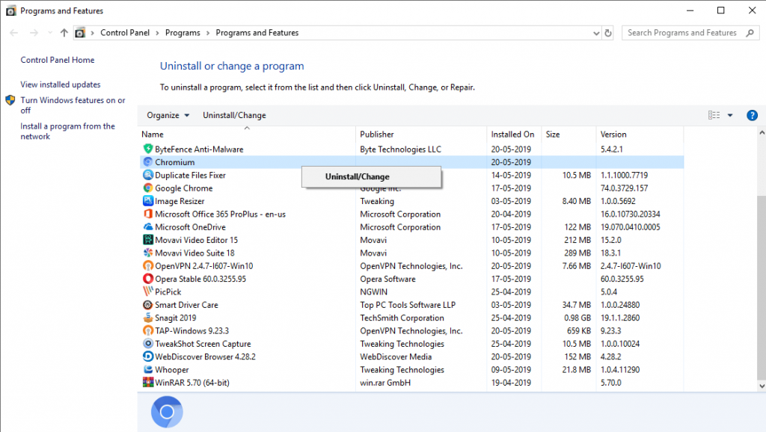Expand the breadcrumb chevron after Control Panel

(x=157, y=33)
